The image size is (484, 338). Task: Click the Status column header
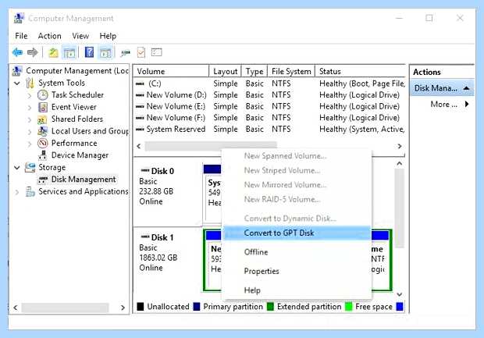360,71
